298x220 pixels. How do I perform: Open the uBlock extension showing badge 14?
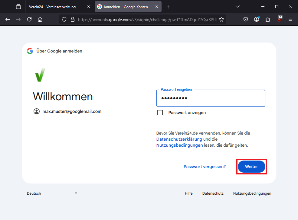point(279,19)
